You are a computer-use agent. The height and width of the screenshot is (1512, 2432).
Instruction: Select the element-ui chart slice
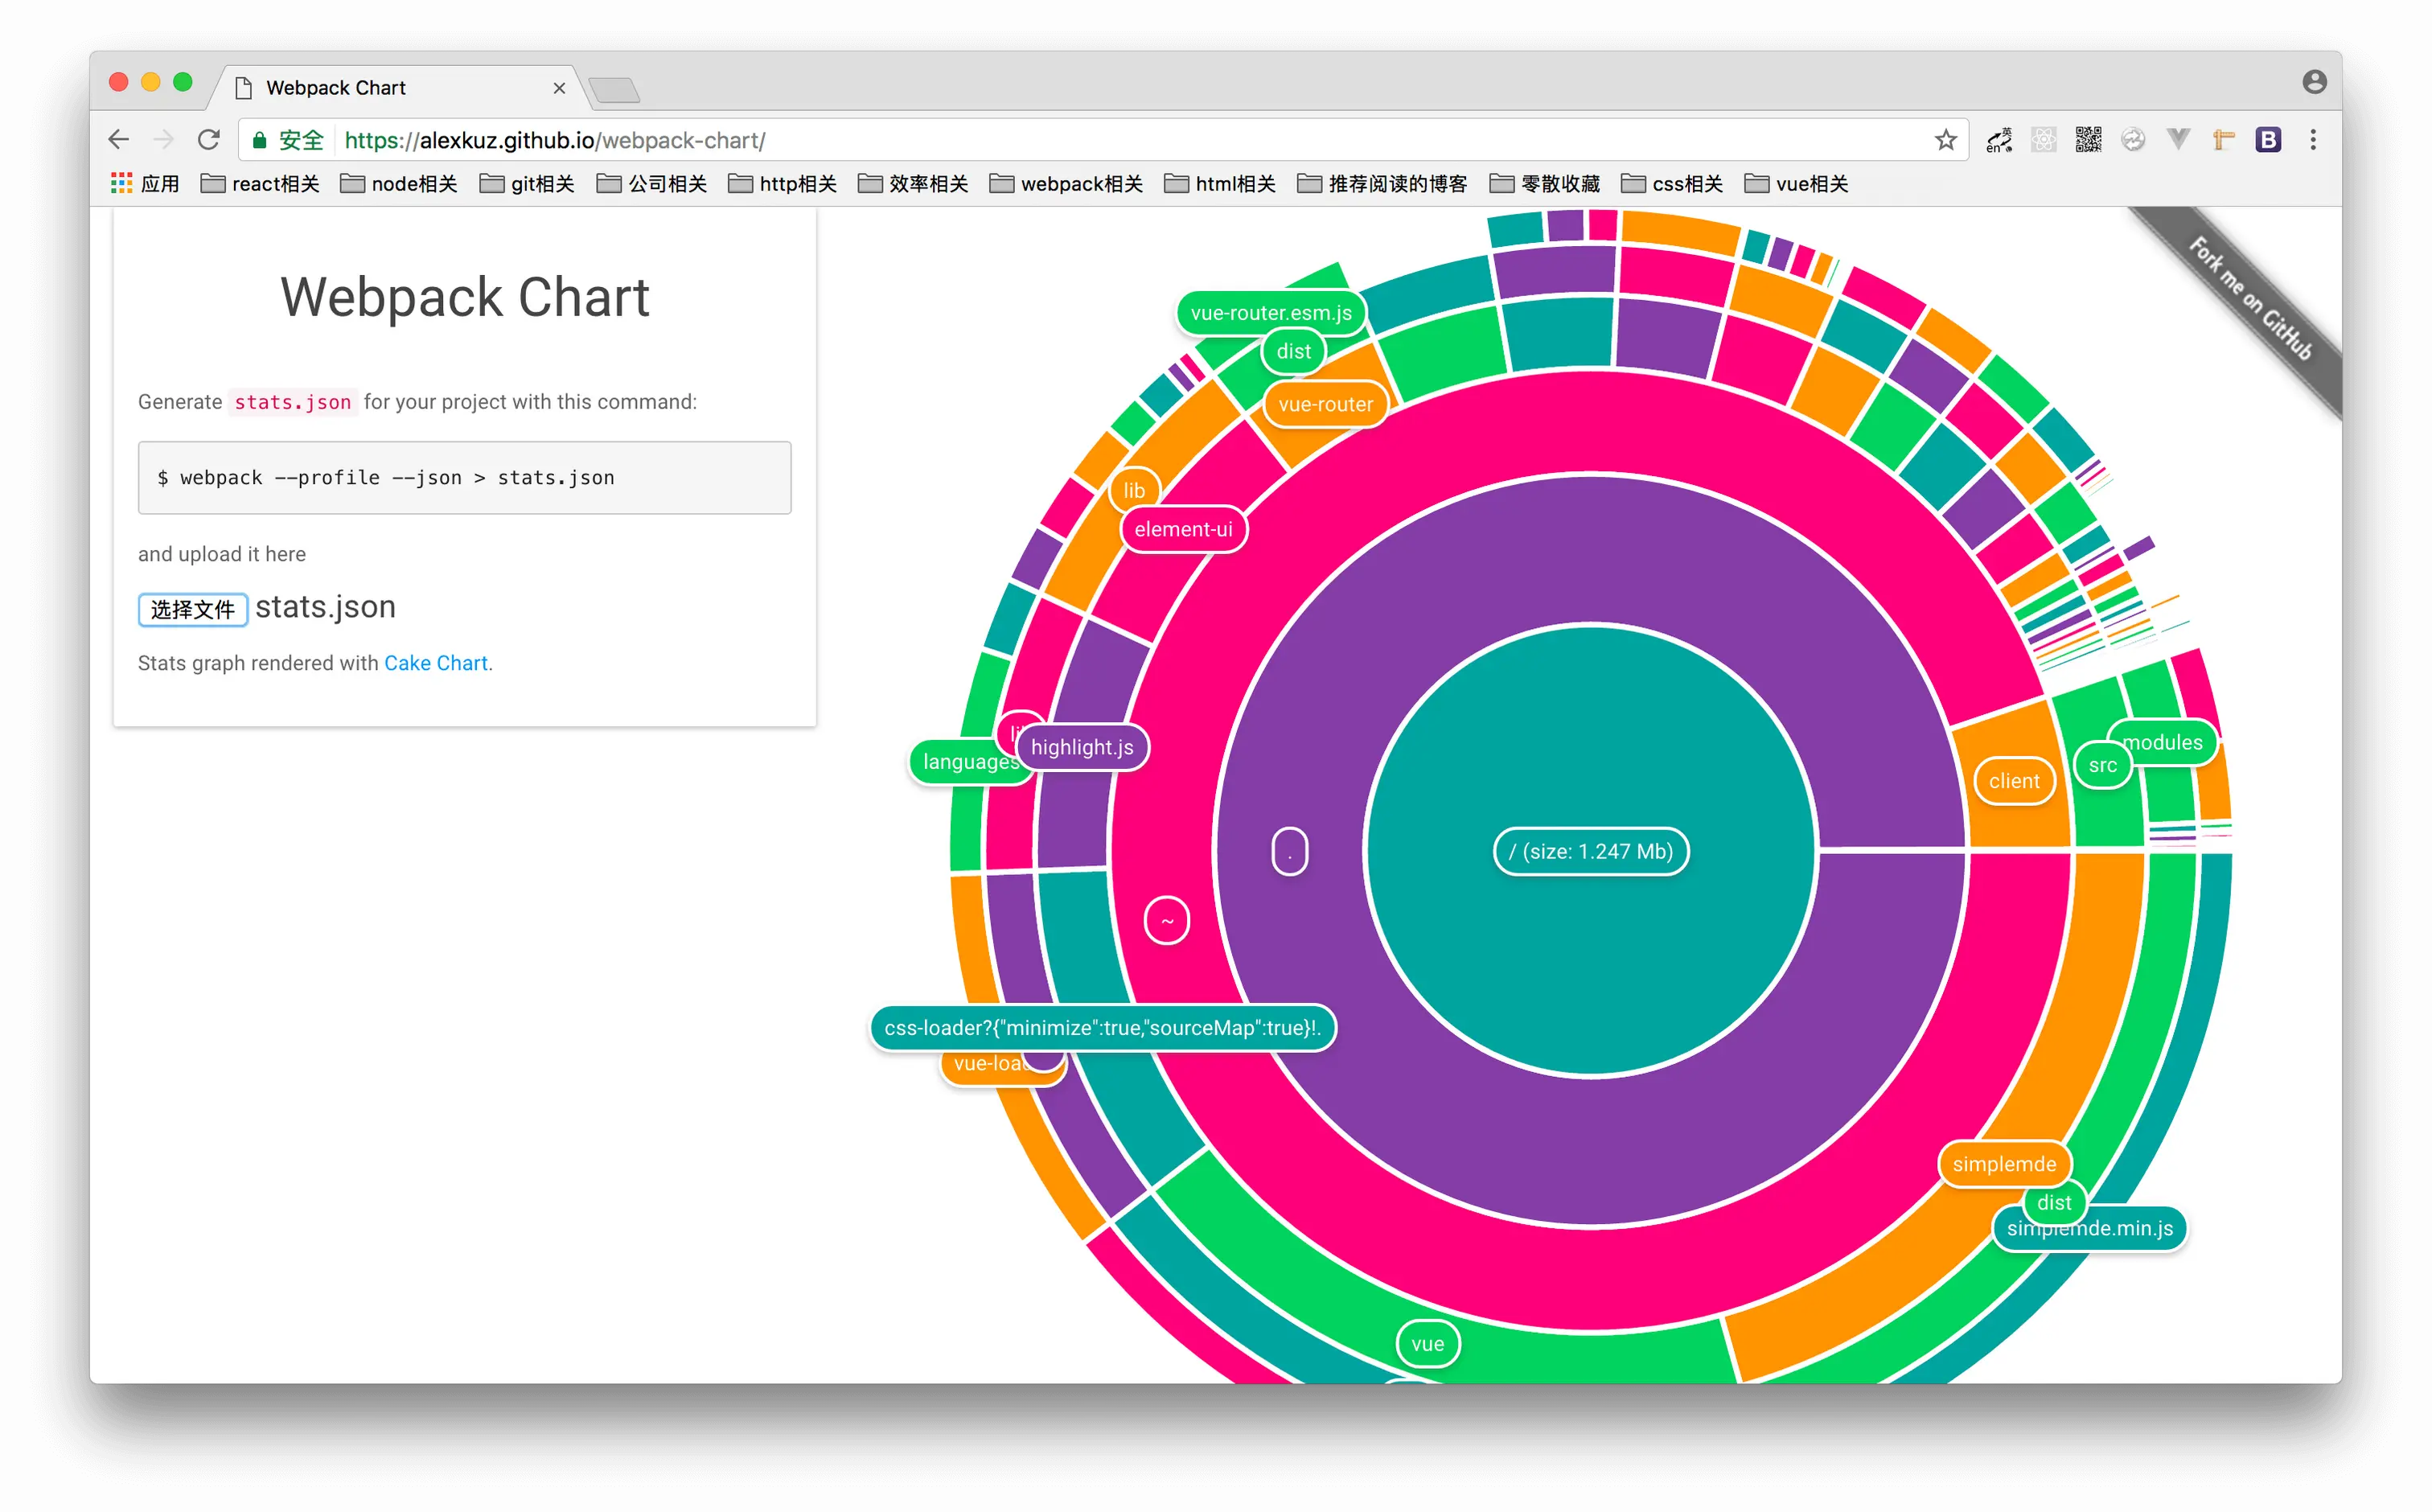coord(1183,529)
